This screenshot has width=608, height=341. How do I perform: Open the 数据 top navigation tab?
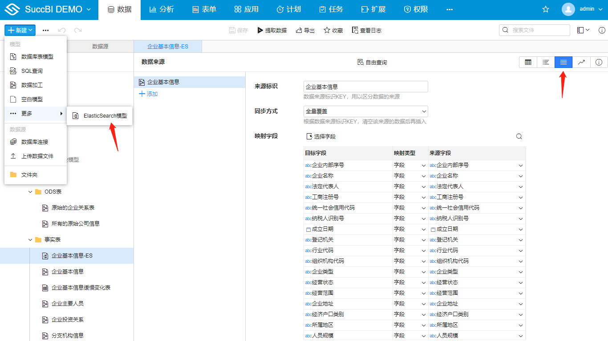119,9
